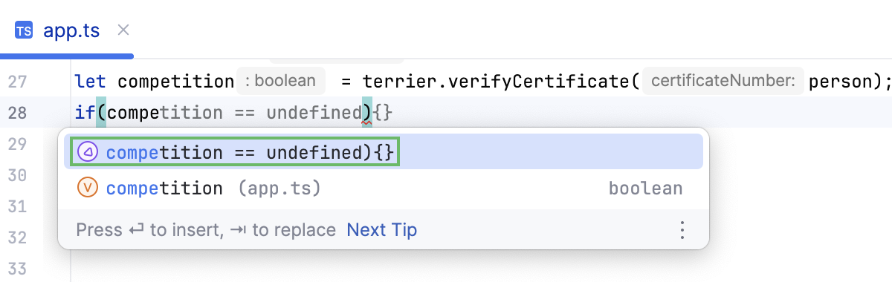The height and width of the screenshot is (282, 892).
Task: Click the 'person' argument on line 27
Action: click(x=841, y=81)
